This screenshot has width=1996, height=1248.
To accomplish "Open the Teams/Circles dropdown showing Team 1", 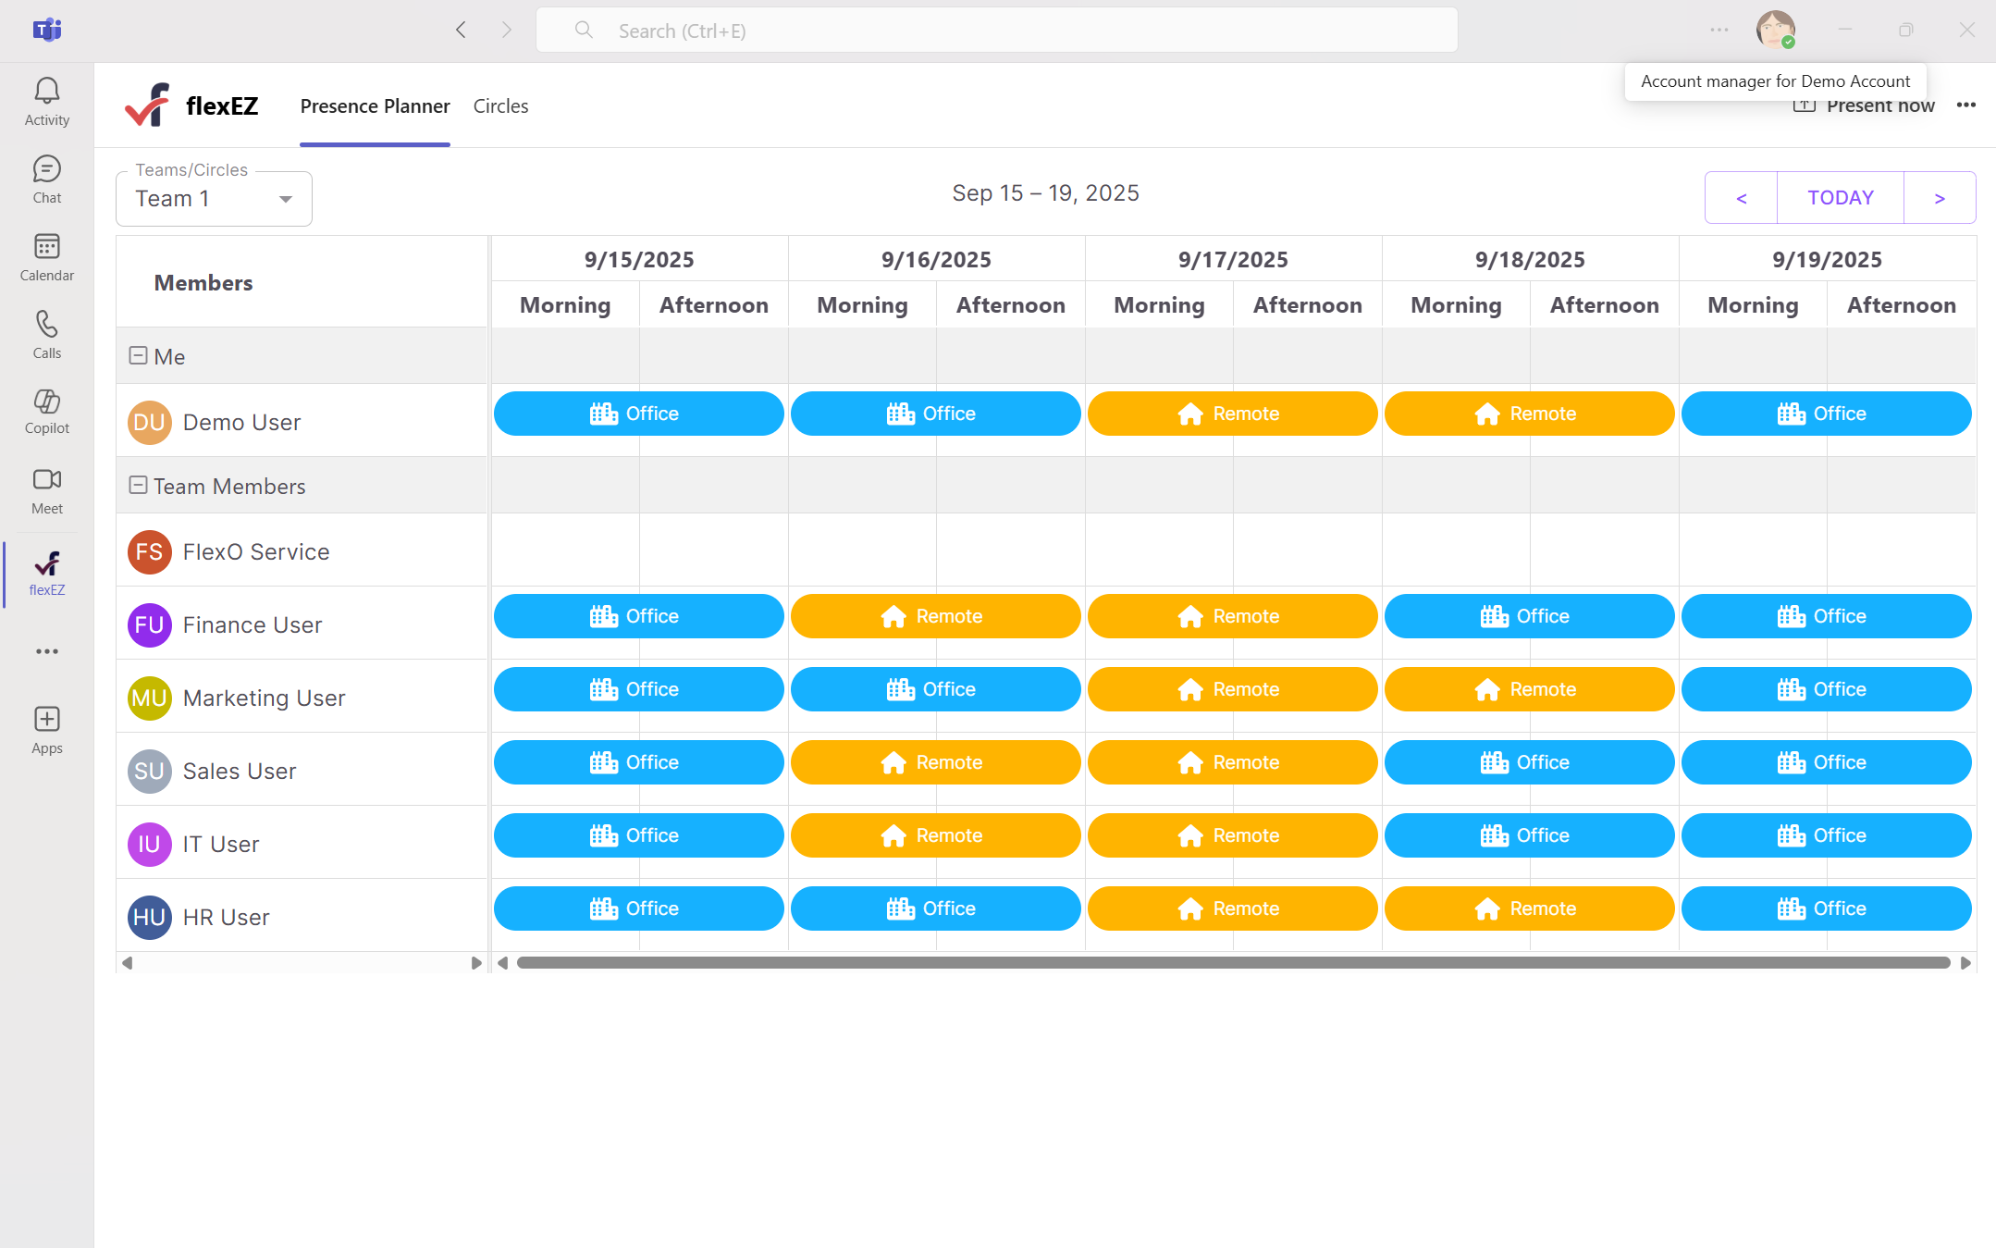I will [x=213, y=197].
